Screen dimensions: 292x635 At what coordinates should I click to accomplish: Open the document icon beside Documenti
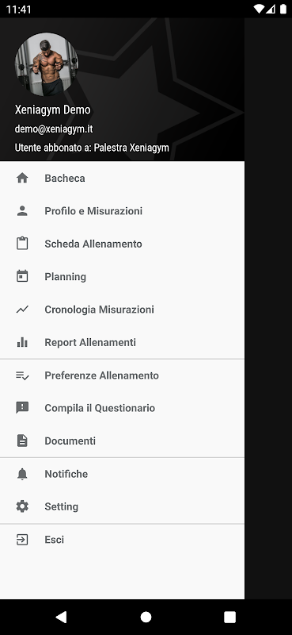click(x=22, y=441)
